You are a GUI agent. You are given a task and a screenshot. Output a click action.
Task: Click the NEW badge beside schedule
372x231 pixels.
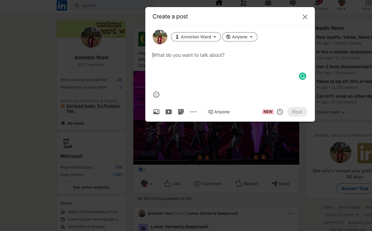[268, 112]
